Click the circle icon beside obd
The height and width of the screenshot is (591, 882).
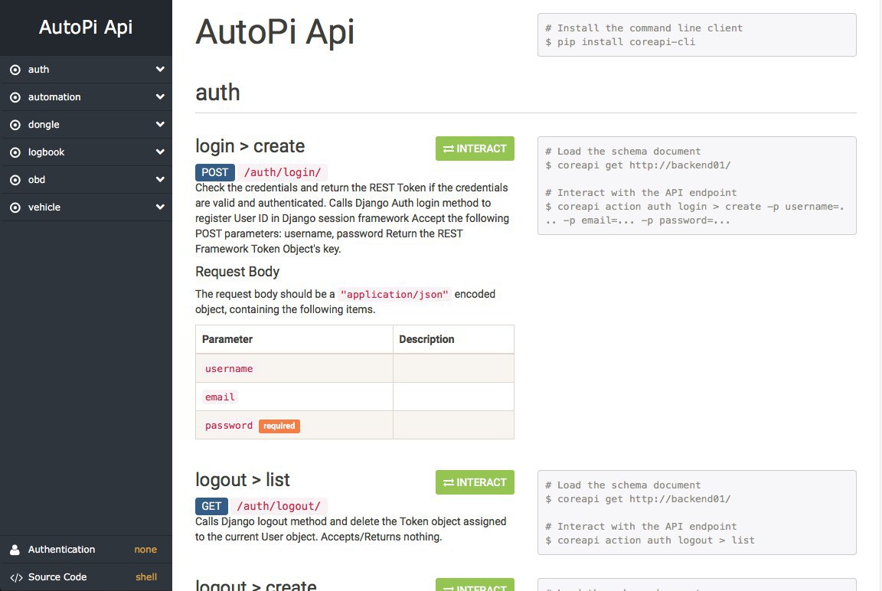tap(15, 180)
